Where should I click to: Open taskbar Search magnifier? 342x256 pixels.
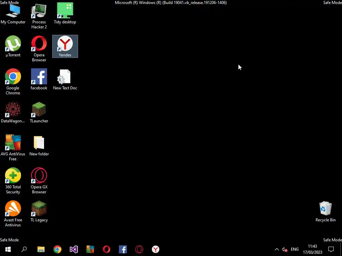pos(24,249)
